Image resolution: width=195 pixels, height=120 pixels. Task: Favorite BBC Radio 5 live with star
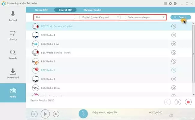(174, 44)
